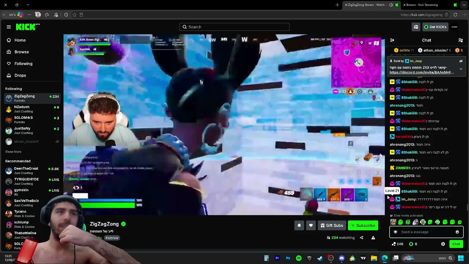Open Epic Games Launcher from taskbar
Screen dimensions: 469x264
click(309, 258)
